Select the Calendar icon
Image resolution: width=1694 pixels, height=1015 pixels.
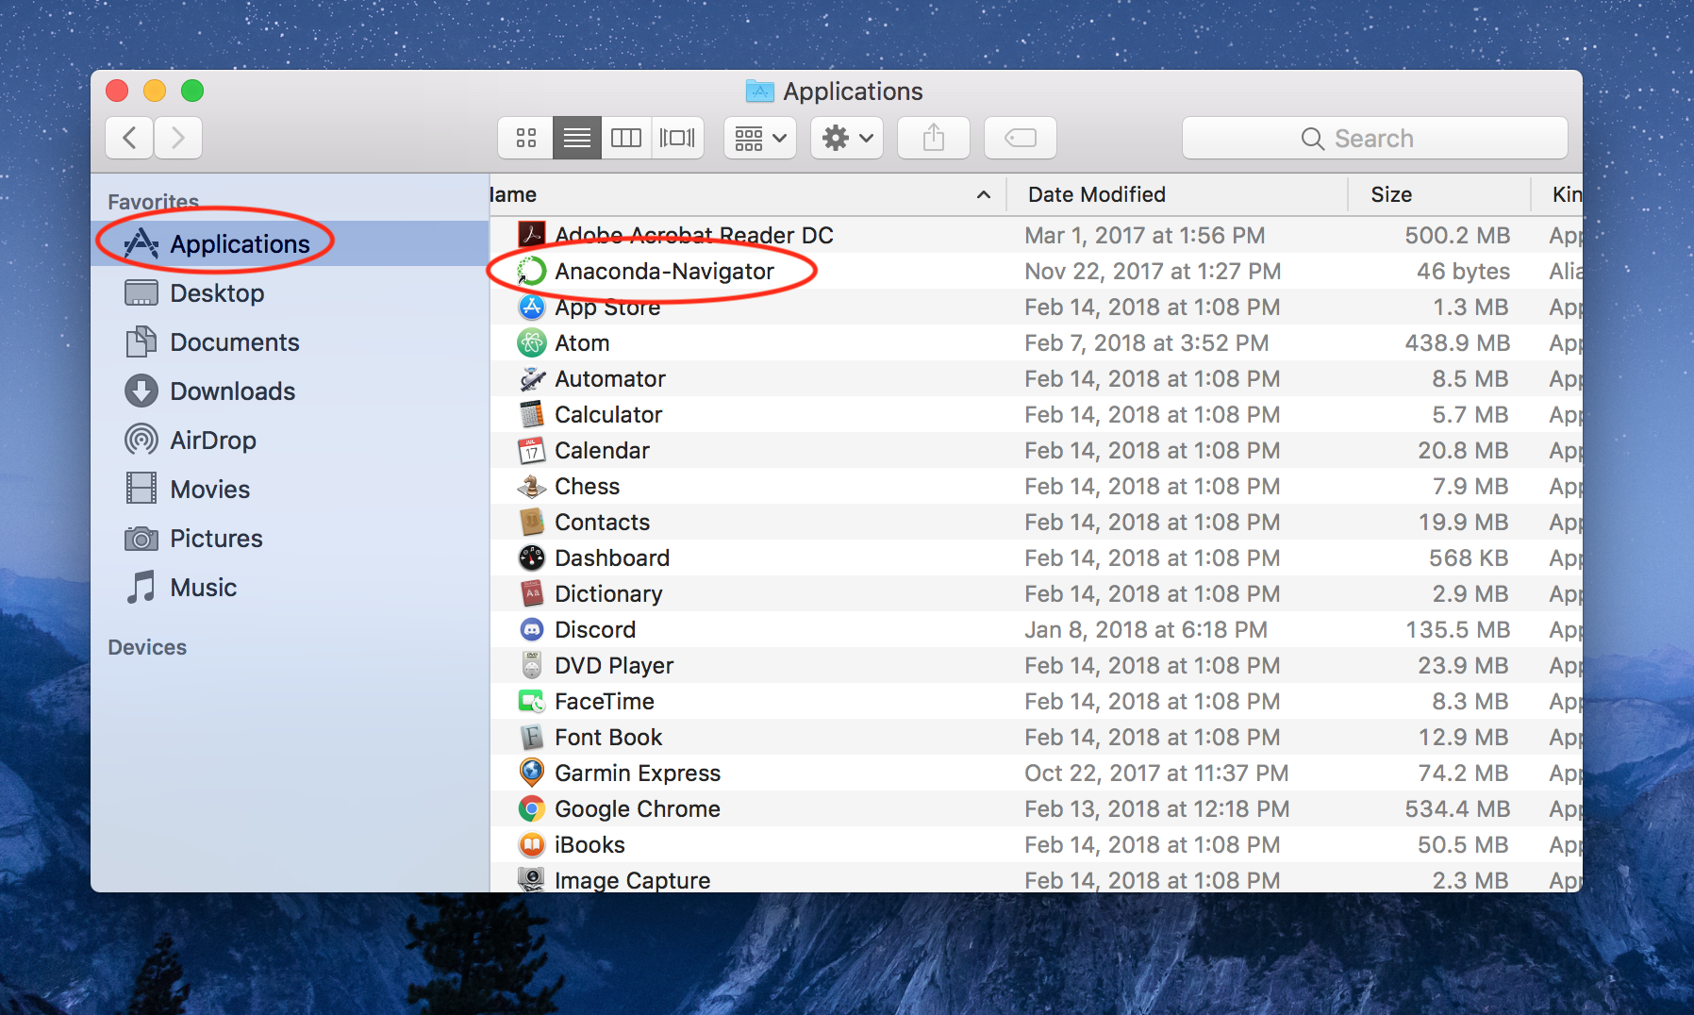tap(532, 450)
